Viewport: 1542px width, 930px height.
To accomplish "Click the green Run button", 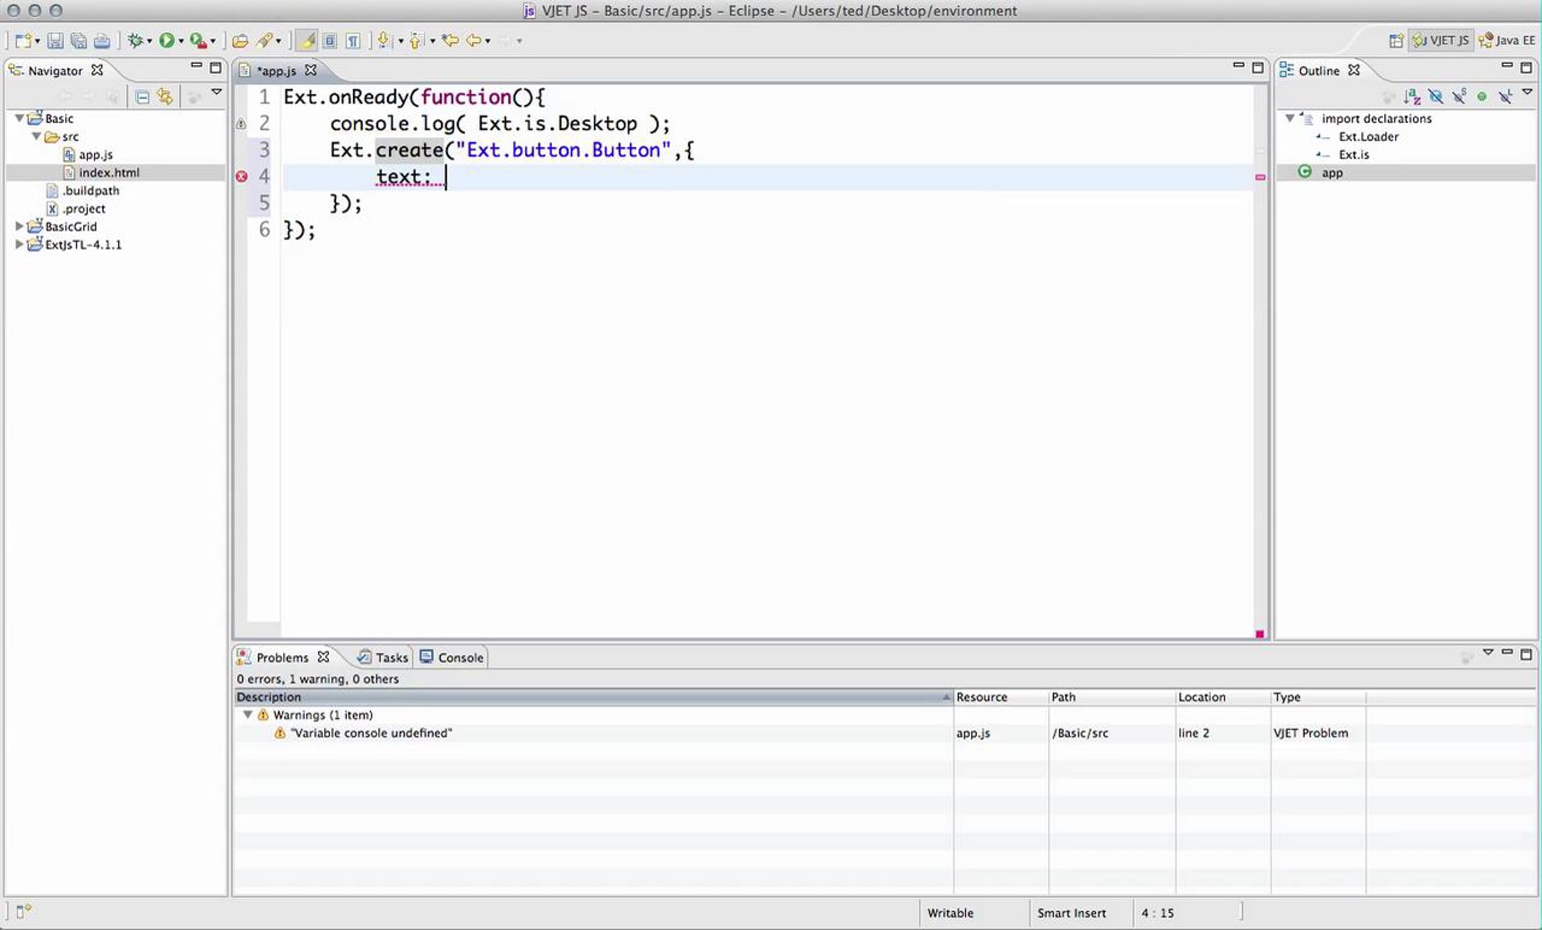I will click(167, 41).
